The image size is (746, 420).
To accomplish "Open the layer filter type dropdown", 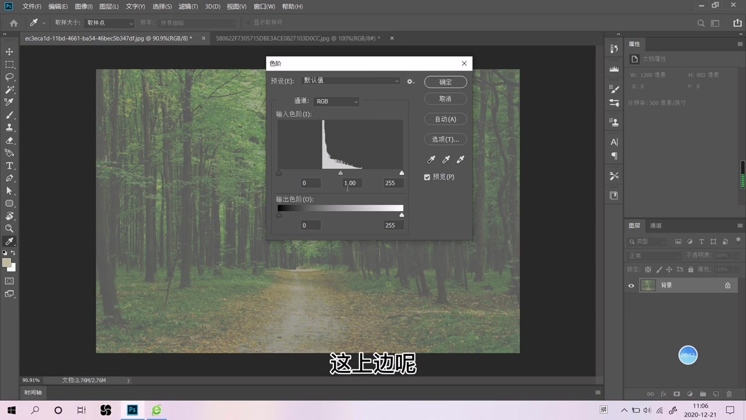I will 648,242.
